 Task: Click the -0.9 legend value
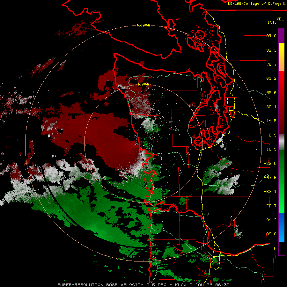(271, 135)
